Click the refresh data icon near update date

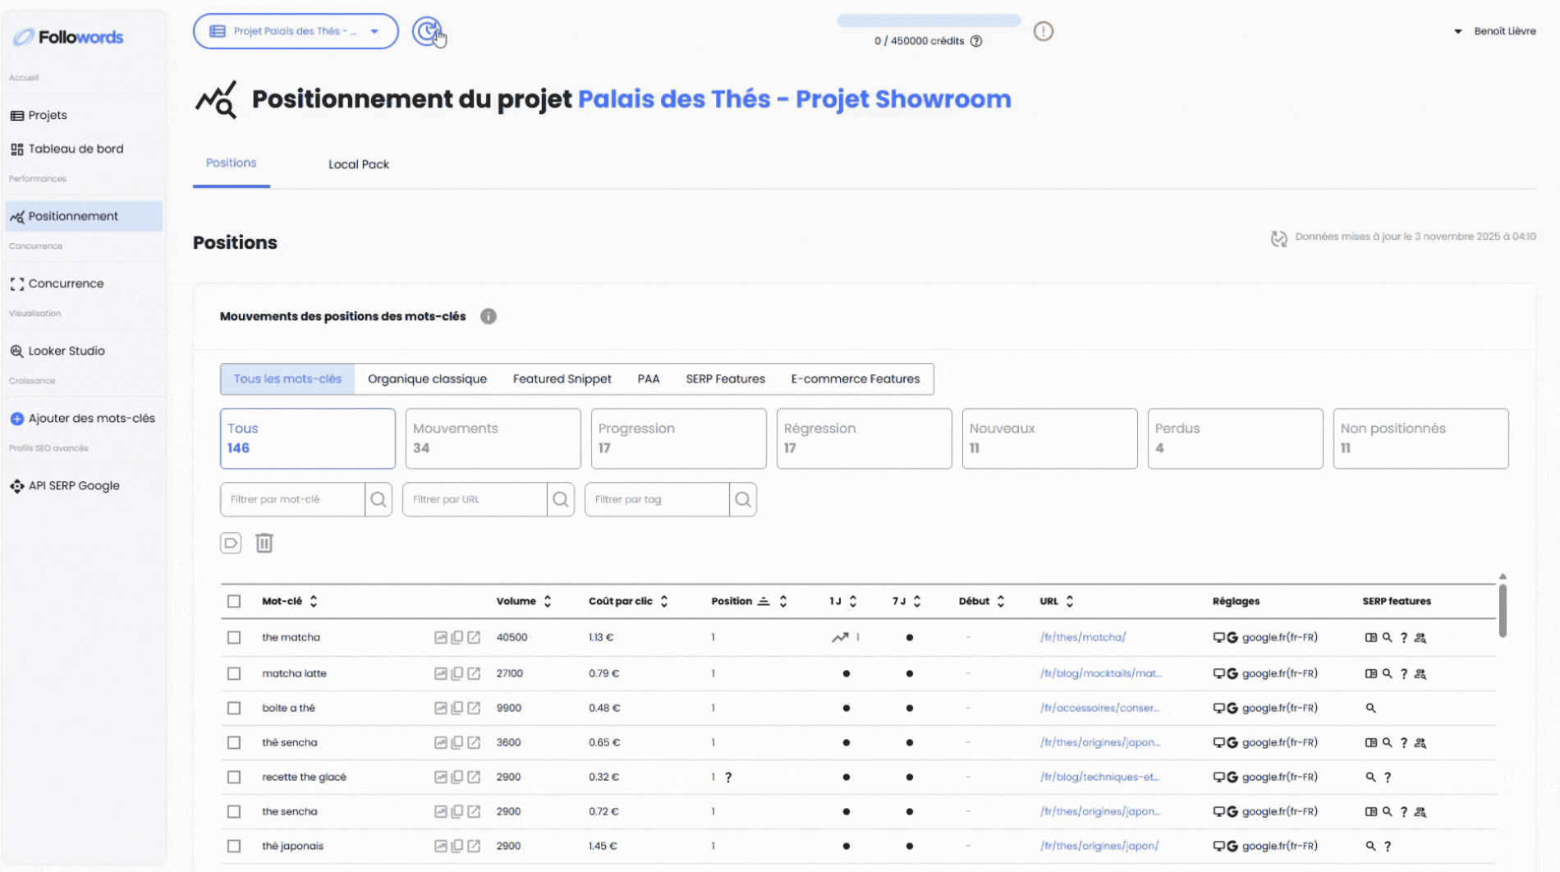click(x=1278, y=238)
